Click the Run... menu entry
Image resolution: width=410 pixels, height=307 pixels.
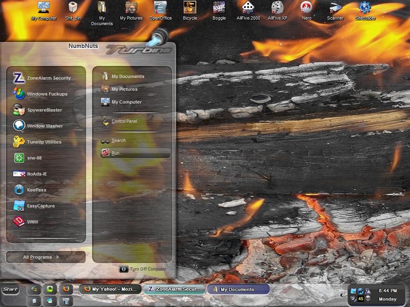(x=135, y=153)
